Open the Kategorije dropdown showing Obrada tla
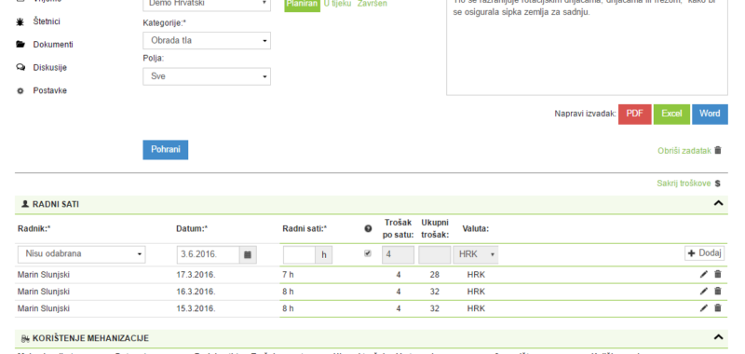The height and width of the screenshot is (354, 745). [207, 40]
